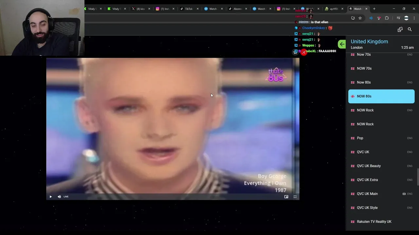Click the UK flag on the Pop row
The width and height of the screenshot is (419, 235).
tap(353, 138)
